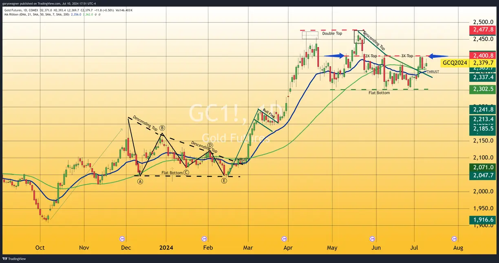Select the '2X Top' chart annotation
This screenshot has height=263, width=499.
tap(371, 56)
